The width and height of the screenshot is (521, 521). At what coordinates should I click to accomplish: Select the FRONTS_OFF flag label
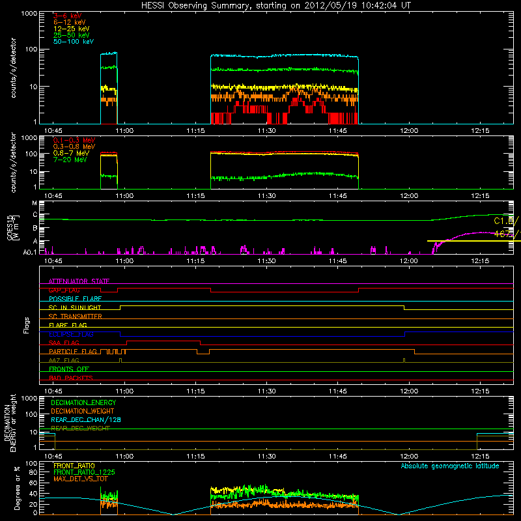[x=69, y=369]
